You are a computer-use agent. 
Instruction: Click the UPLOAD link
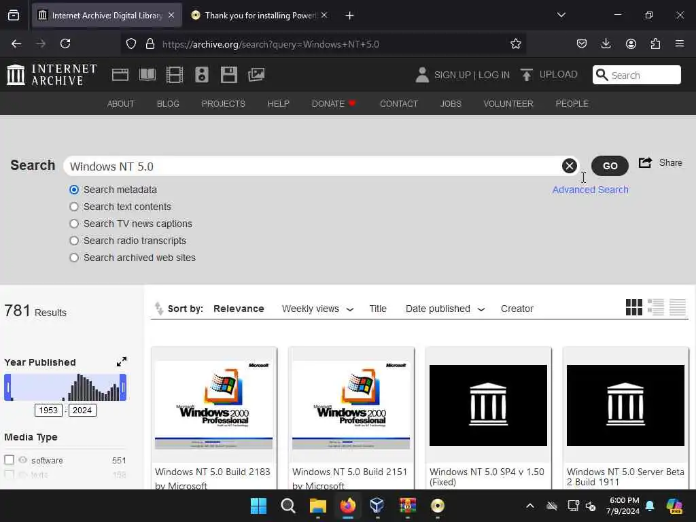click(558, 75)
